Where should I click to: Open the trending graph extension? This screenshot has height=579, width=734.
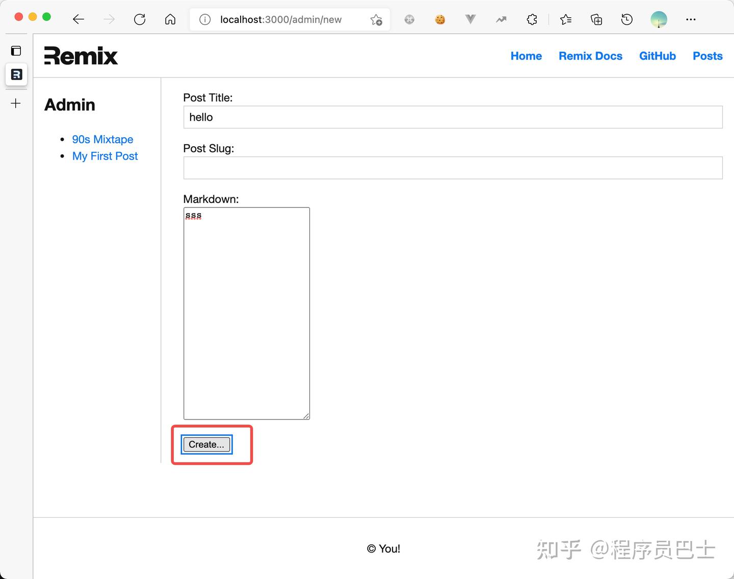point(501,19)
